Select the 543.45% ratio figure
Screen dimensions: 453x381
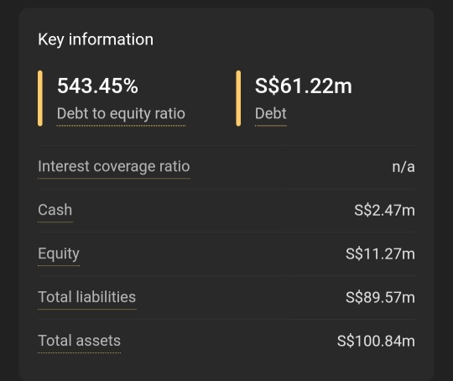click(x=97, y=86)
